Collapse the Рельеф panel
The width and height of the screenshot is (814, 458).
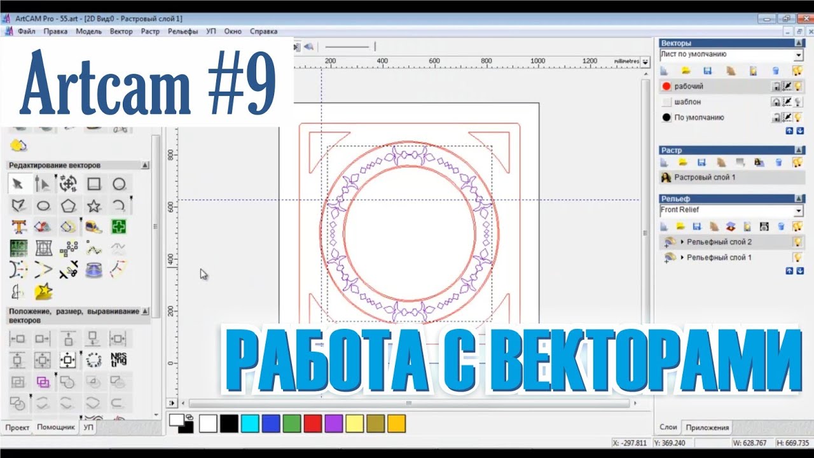pos(799,198)
